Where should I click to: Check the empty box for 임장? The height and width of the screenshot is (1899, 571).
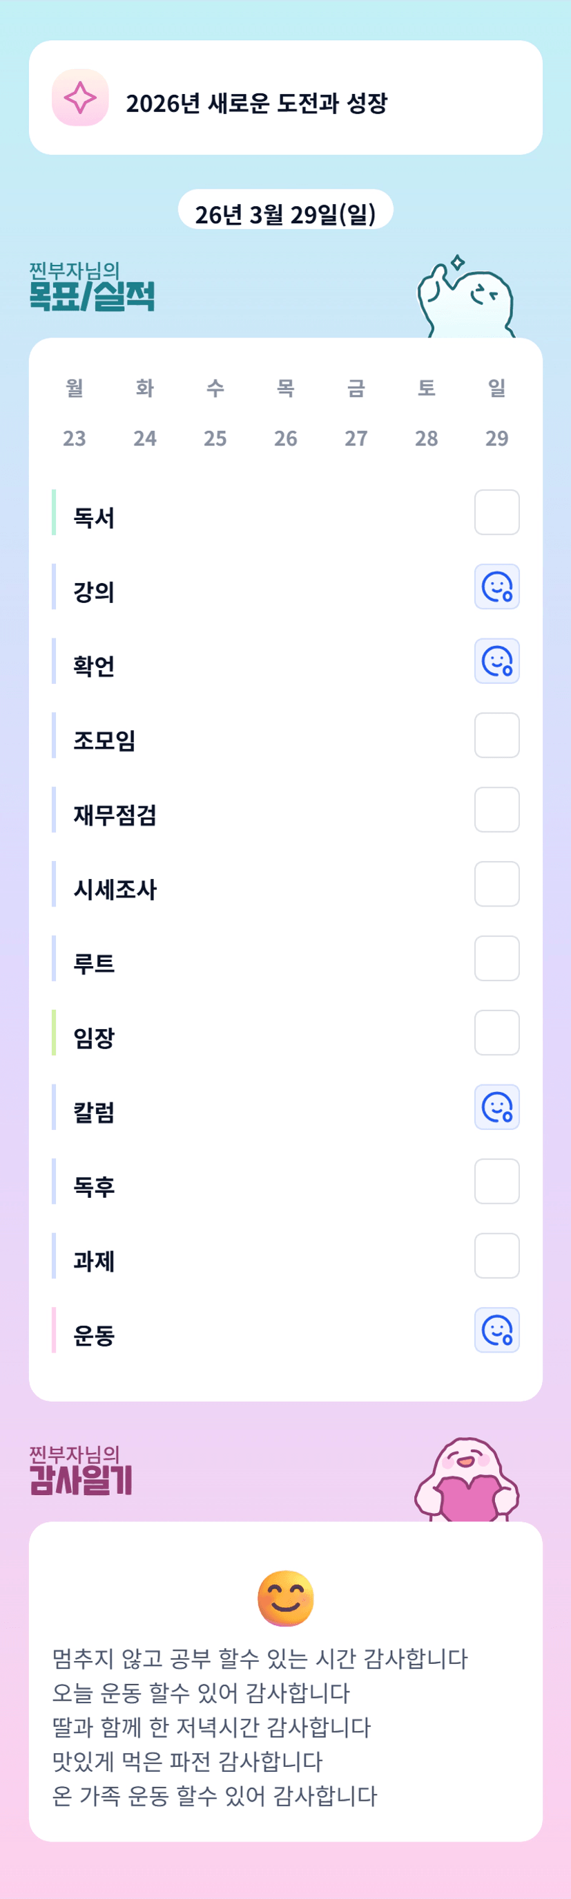496,1032
